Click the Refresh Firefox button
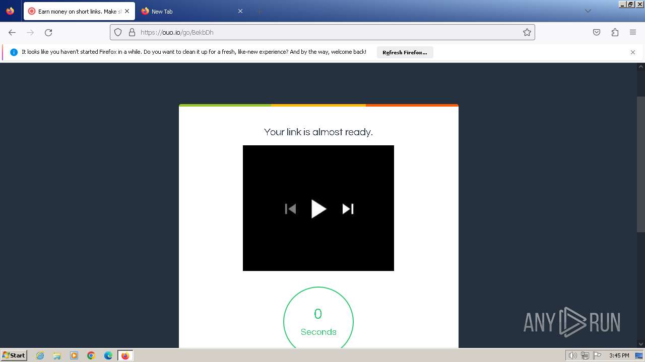The width and height of the screenshot is (645, 362). pyautogui.click(x=405, y=52)
